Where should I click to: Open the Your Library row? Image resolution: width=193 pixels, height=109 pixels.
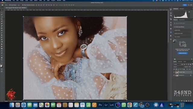point(182,37)
